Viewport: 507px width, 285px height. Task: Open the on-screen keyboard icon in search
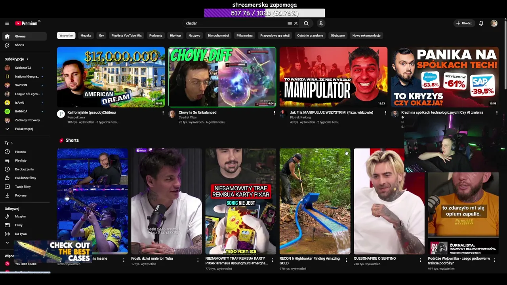tap(290, 23)
